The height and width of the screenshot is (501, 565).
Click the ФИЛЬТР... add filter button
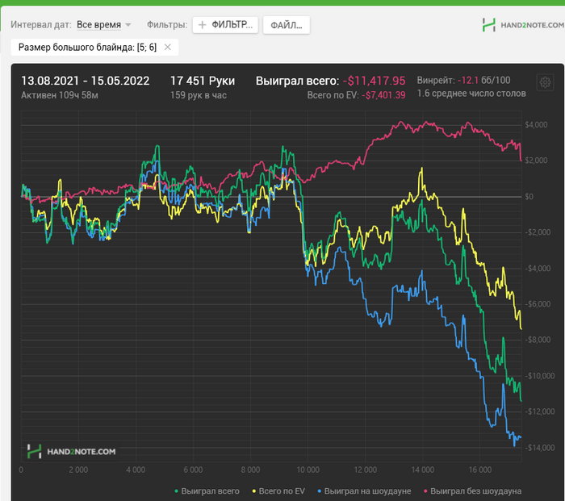tap(225, 25)
